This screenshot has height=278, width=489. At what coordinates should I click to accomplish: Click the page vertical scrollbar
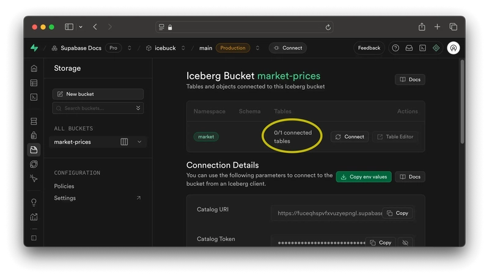(462, 102)
